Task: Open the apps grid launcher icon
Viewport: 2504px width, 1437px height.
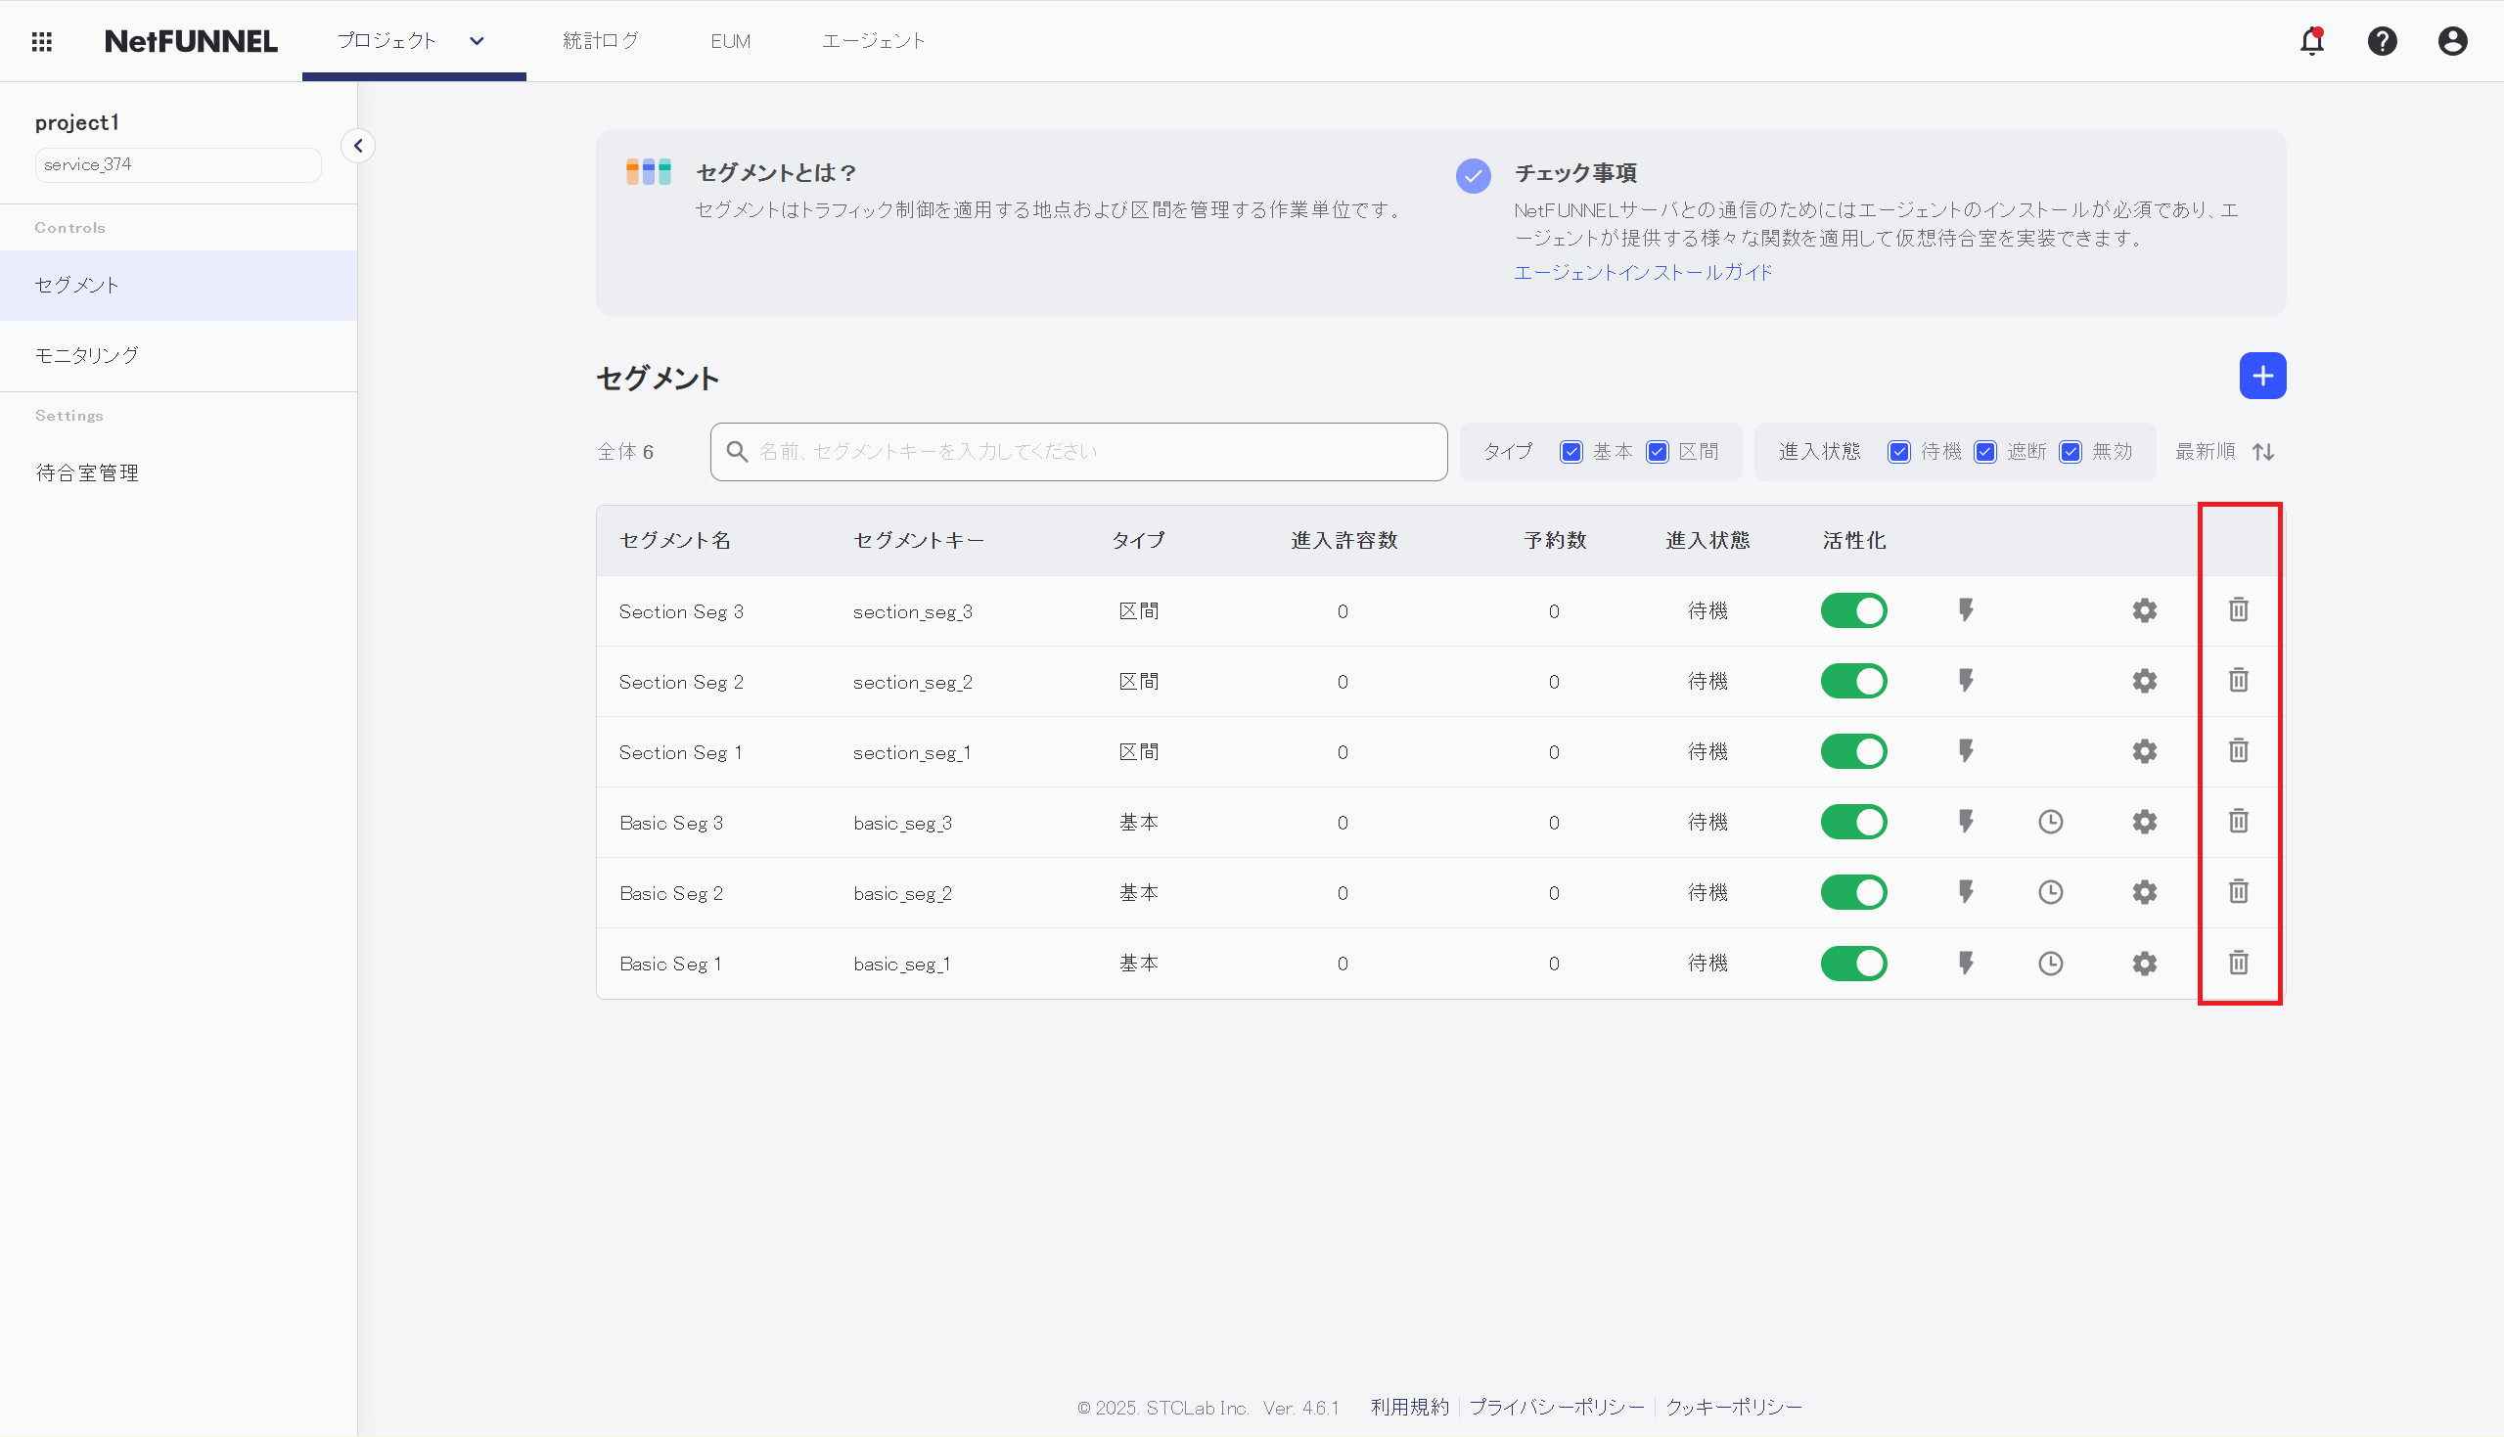Action: coord(41,41)
